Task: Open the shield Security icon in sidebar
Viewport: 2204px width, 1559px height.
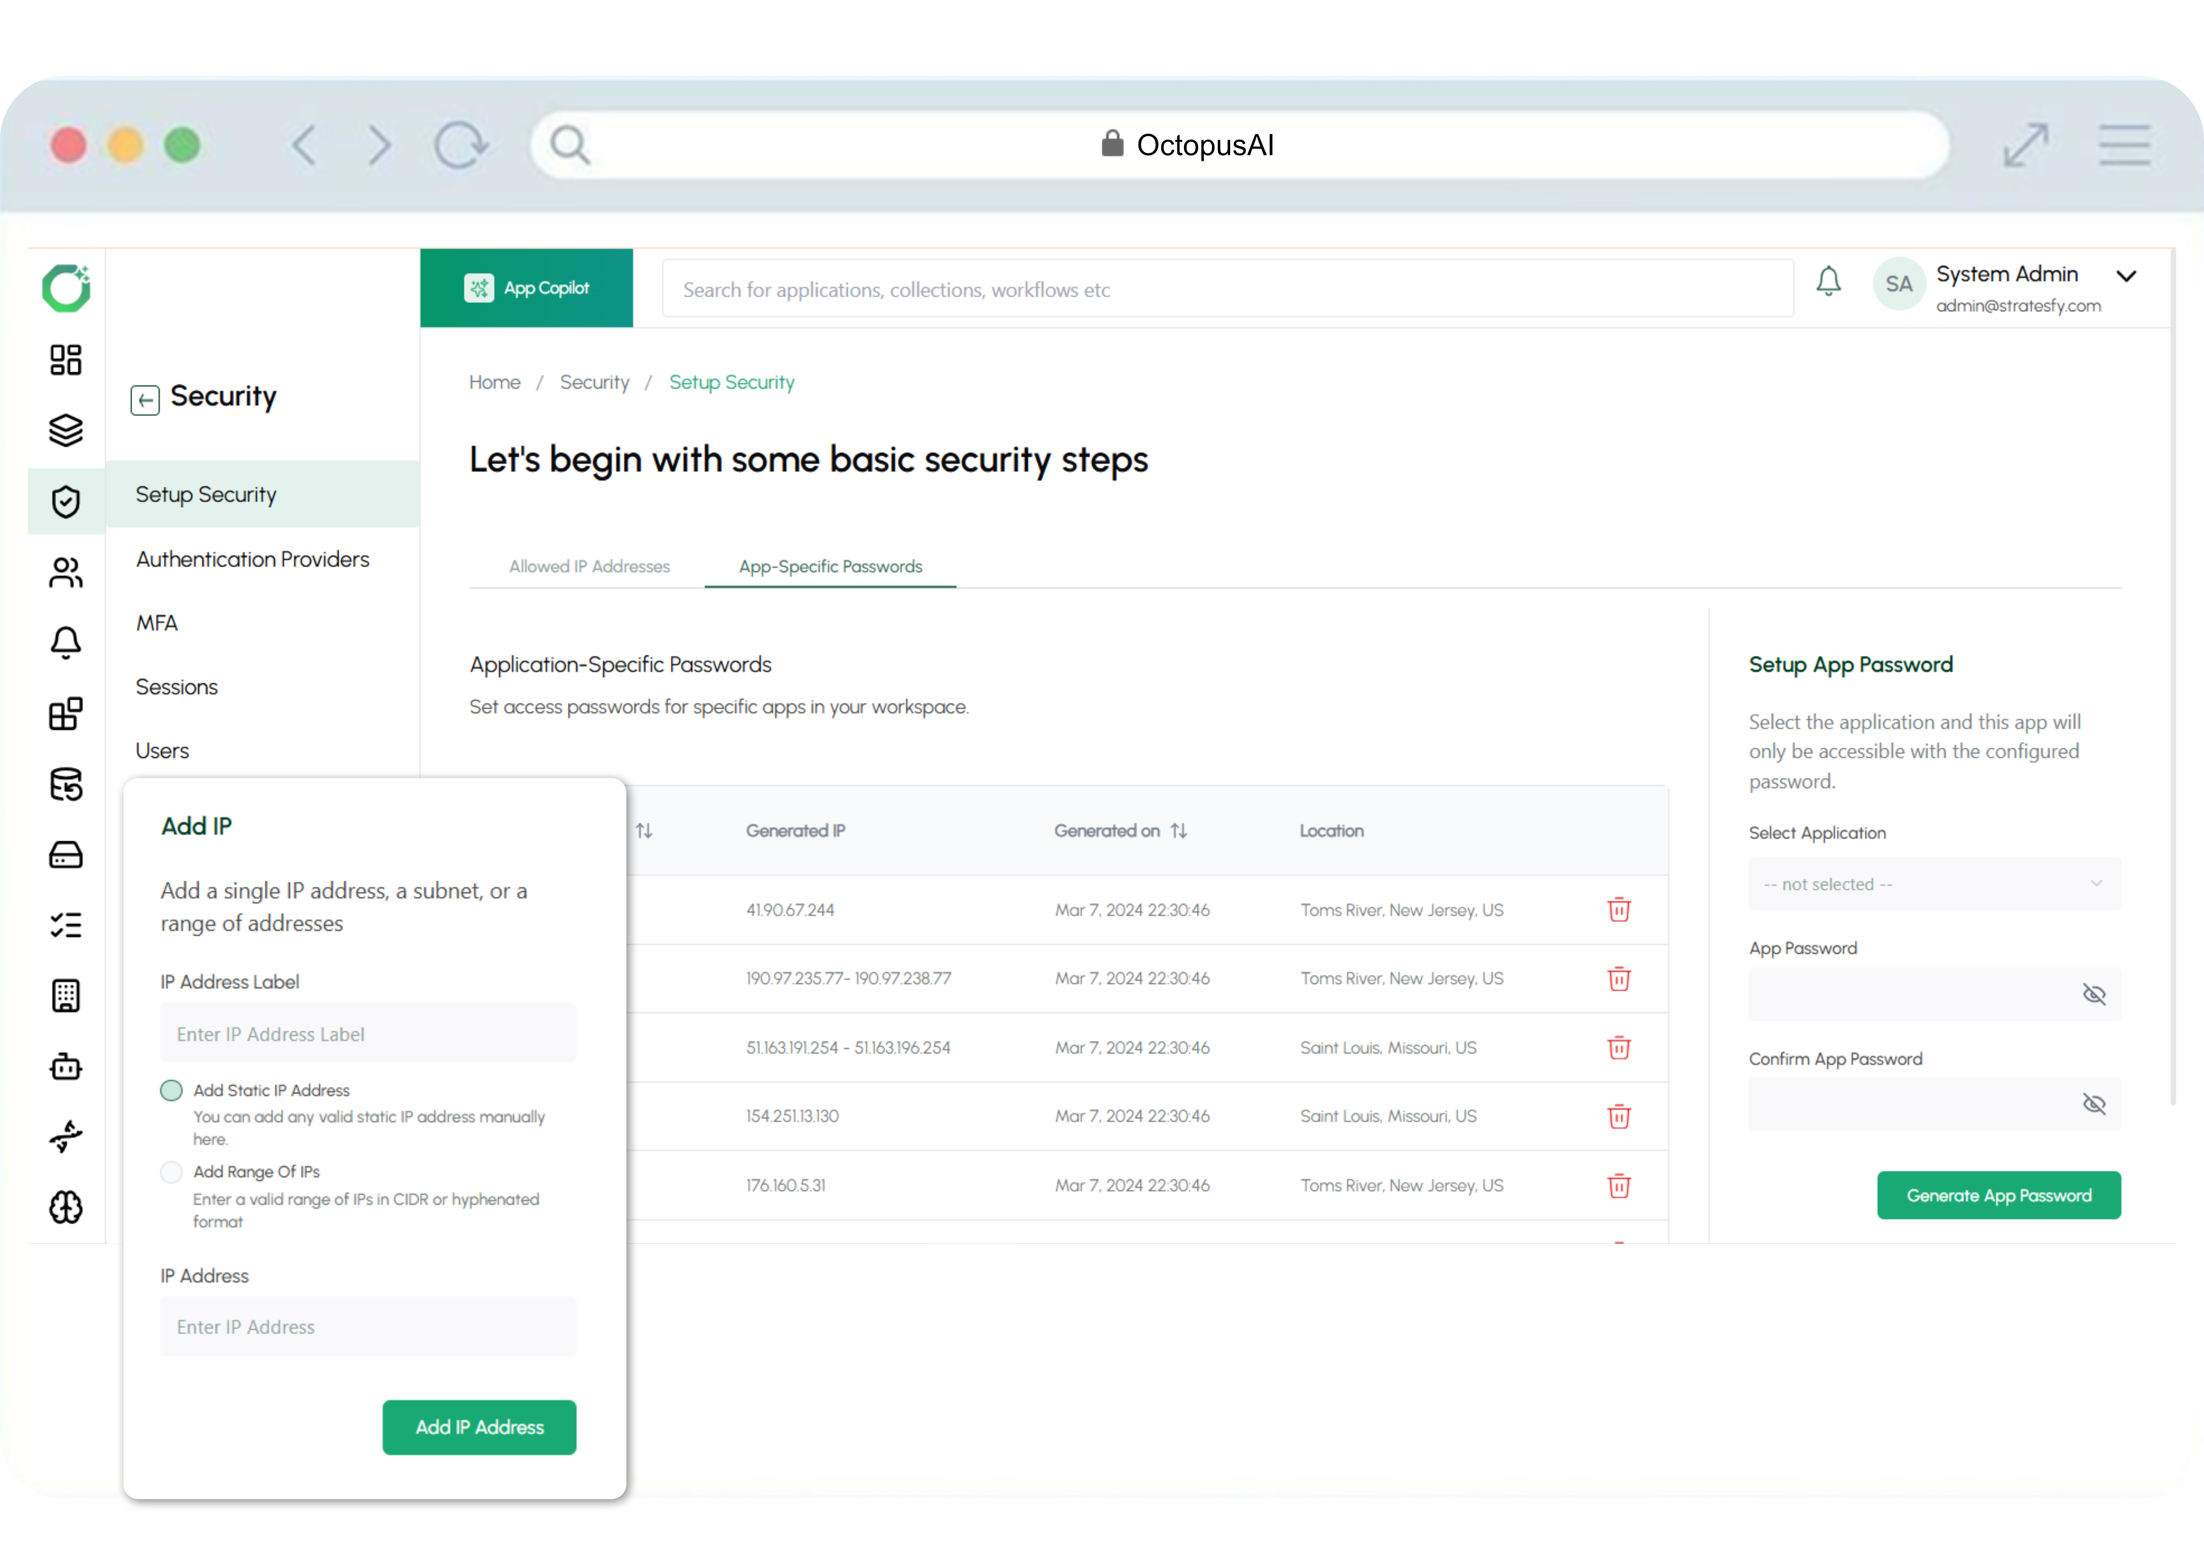Action: pos(65,501)
